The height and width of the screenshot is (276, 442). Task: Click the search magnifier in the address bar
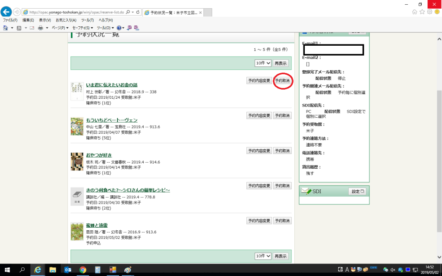click(128, 12)
